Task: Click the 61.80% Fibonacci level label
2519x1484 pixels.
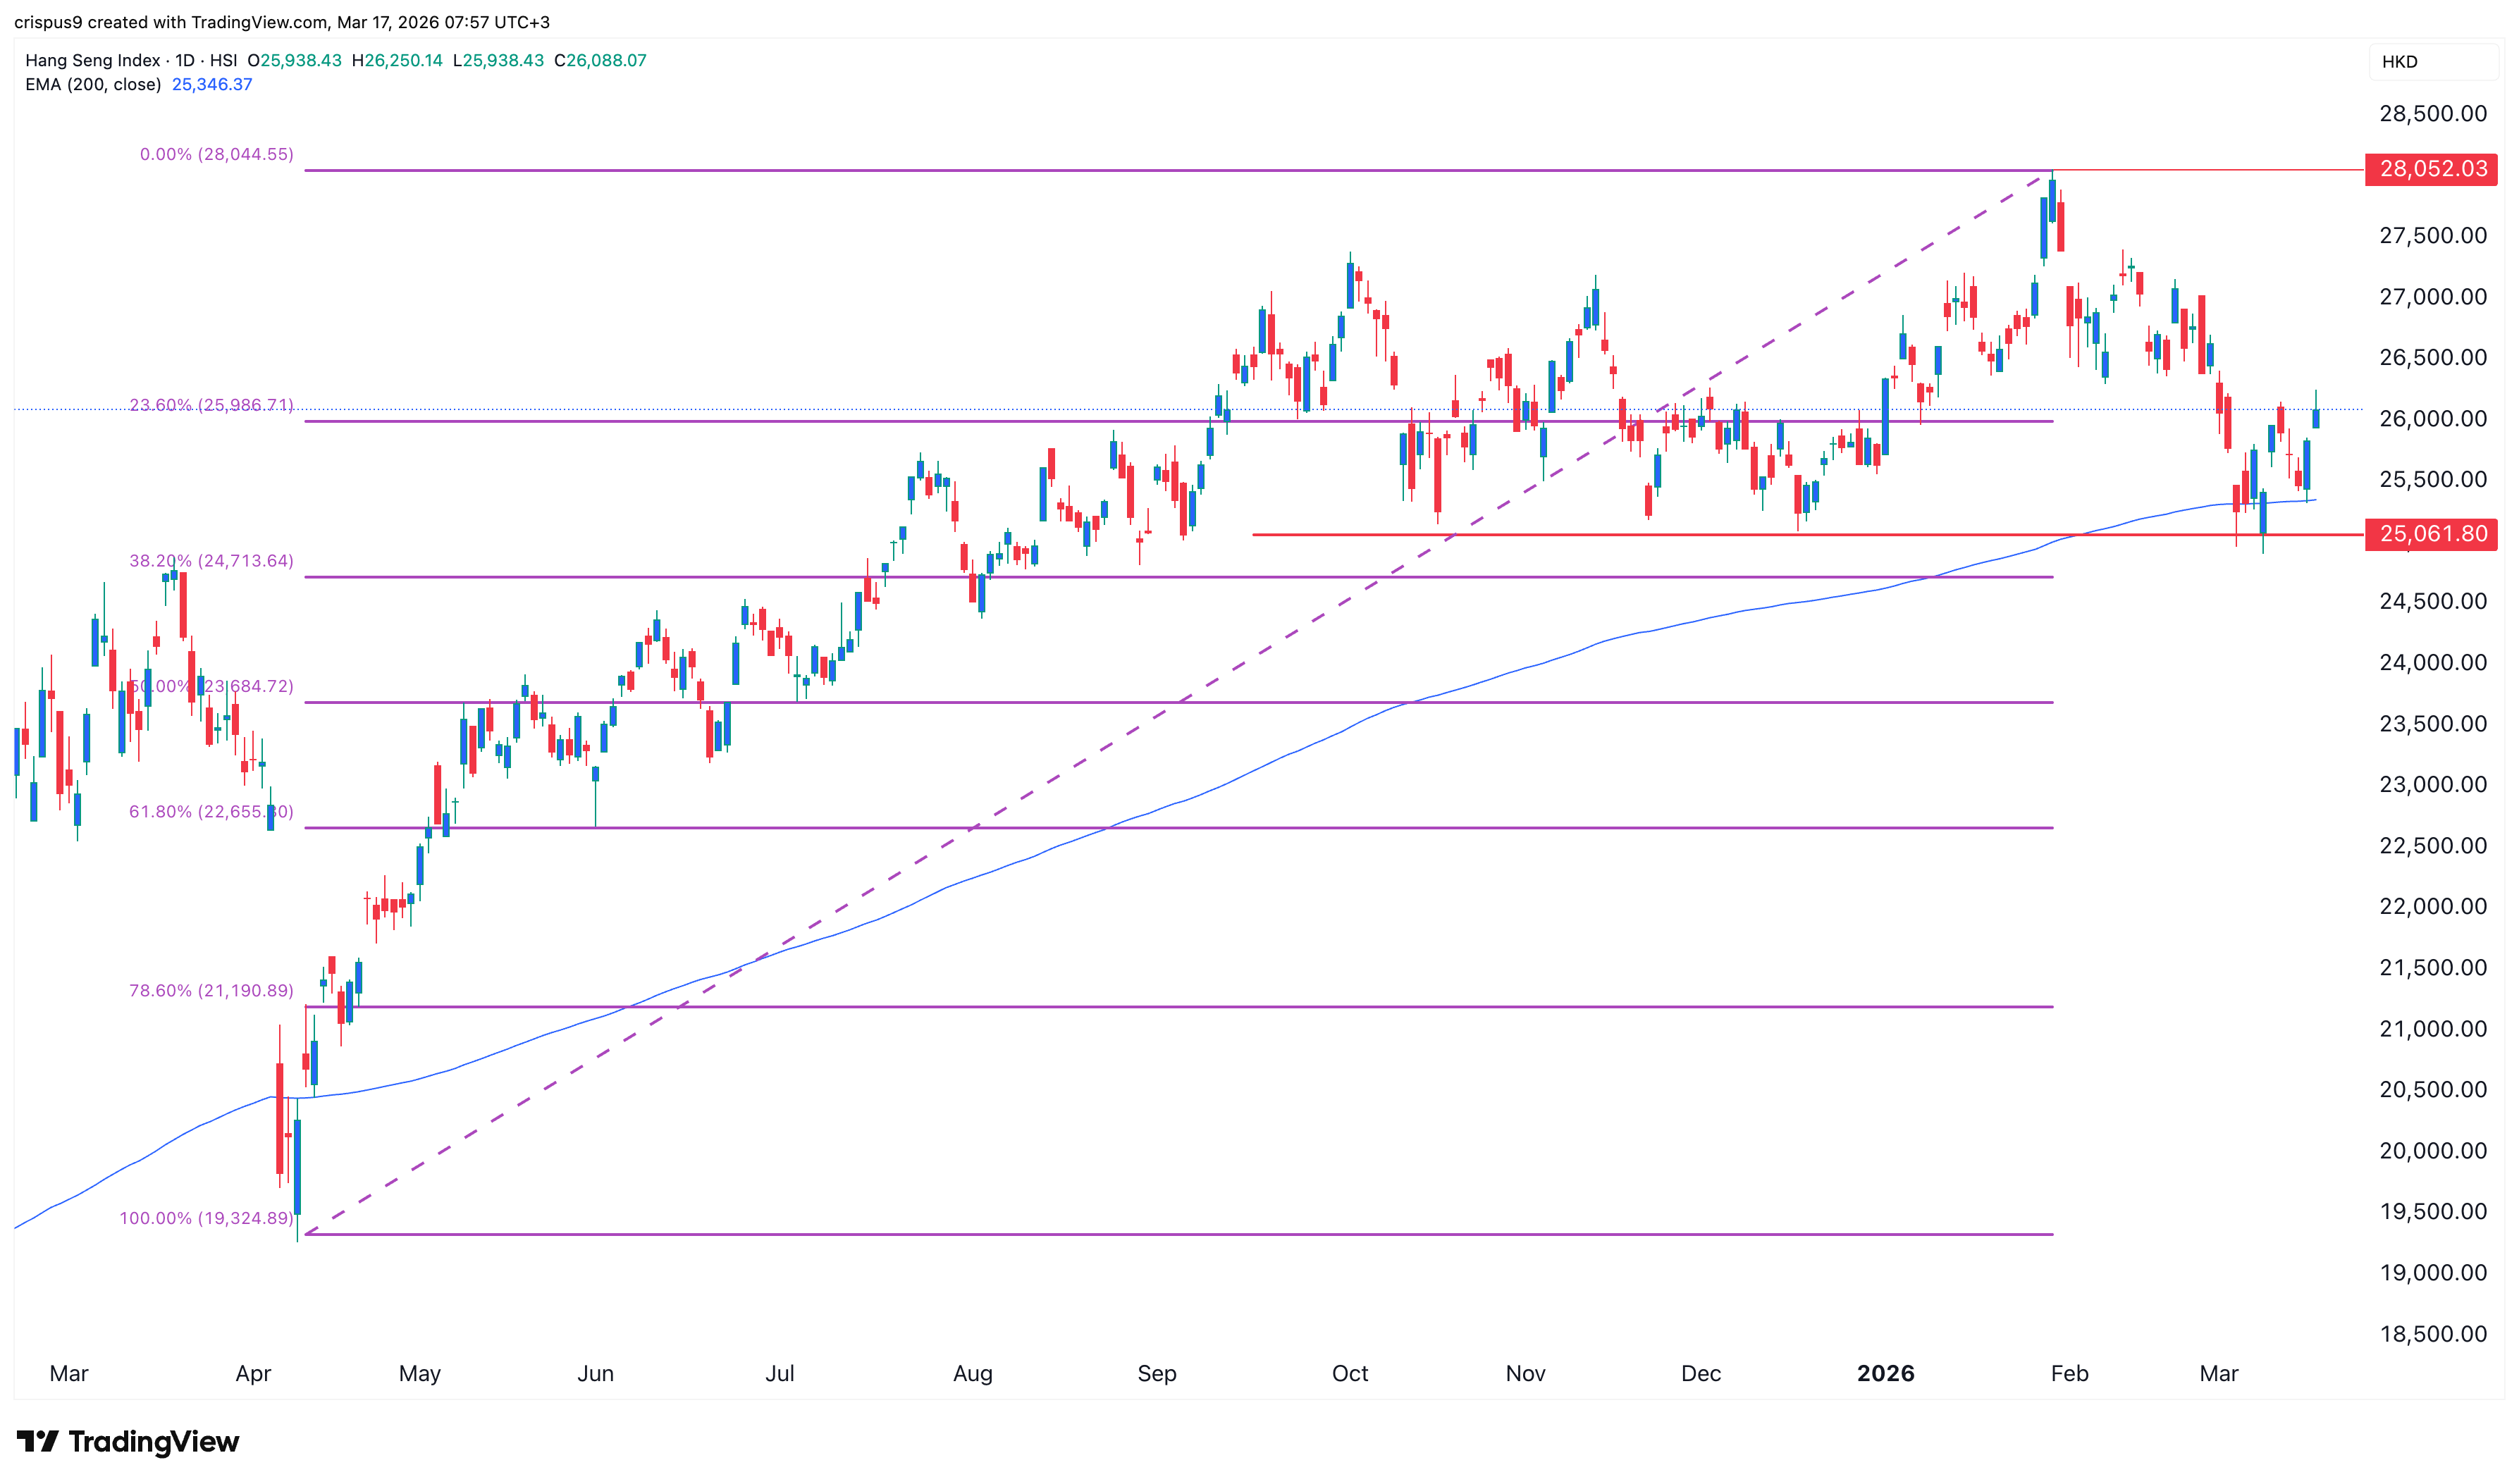Action: coord(210,811)
